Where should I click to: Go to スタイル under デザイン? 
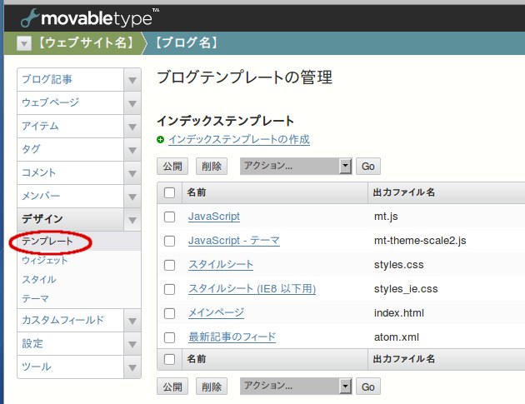39,280
